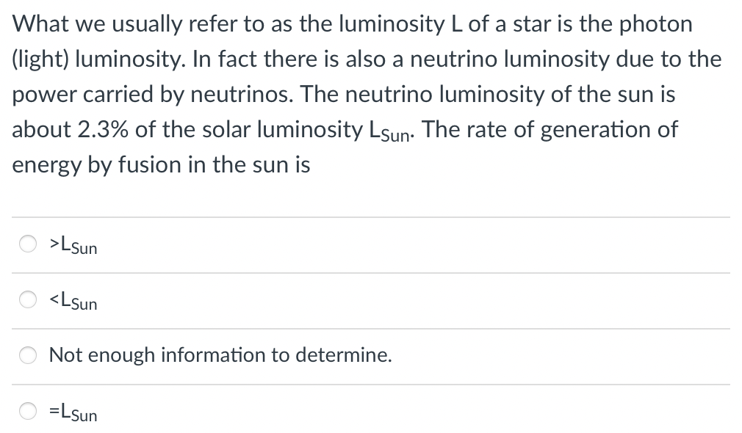
Task: Click the blank area below the last option
Action: (367, 429)
